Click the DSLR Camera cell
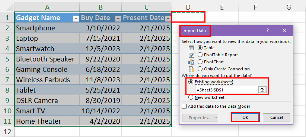The height and width of the screenshot is (137, 306). [x=47, y=100]
